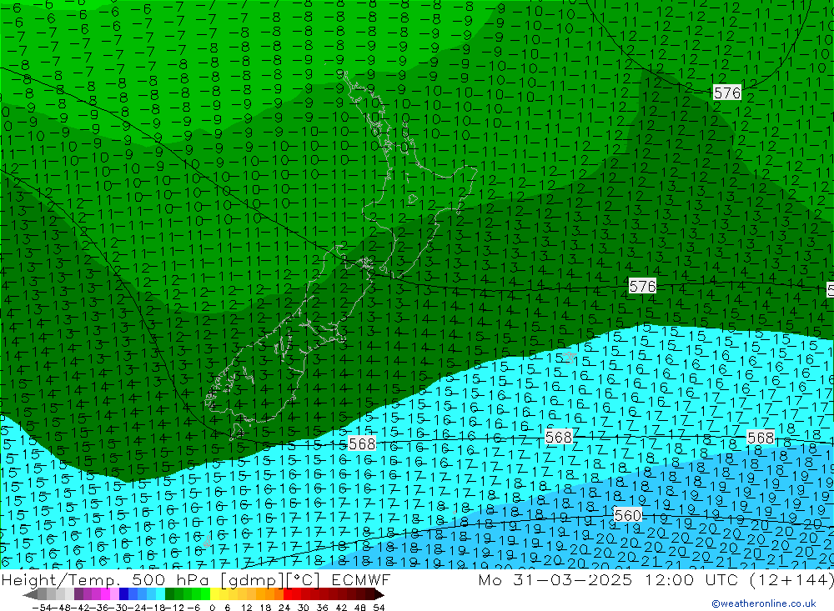Screen dimensions: 834x611
Task: Click the 'Mo 31-03-2025' date text
Action: [555, 579]
